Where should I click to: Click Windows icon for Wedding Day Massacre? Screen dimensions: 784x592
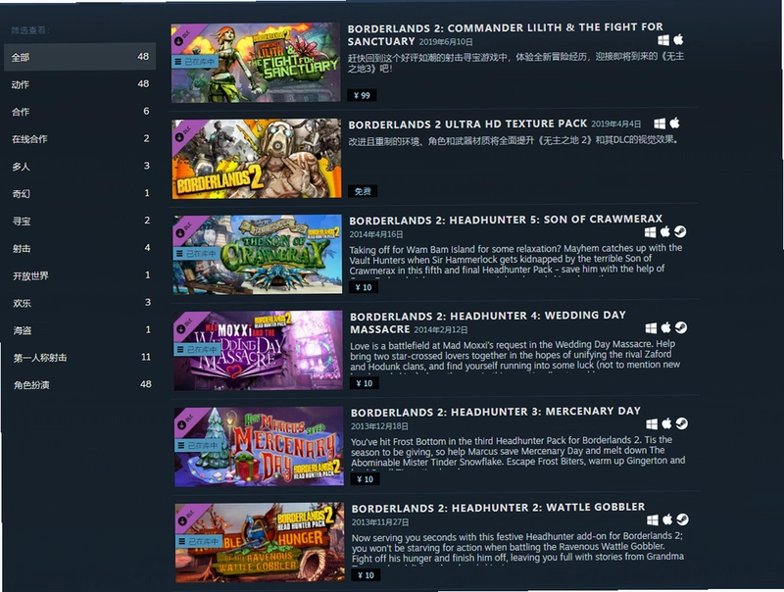click(651, 328)
